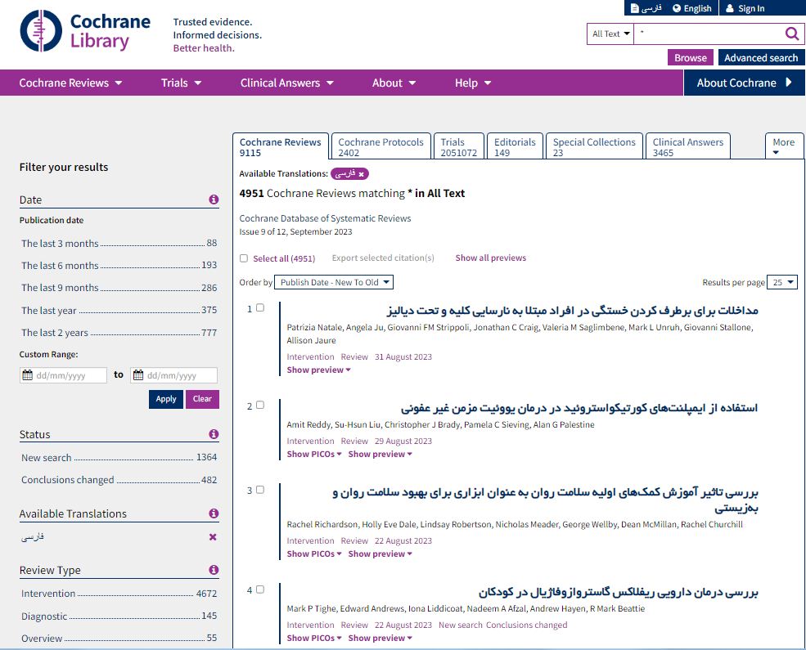Screen dimensions: 806x650
Task: Tick the checkbox for result 3
Action: point(260,490)
